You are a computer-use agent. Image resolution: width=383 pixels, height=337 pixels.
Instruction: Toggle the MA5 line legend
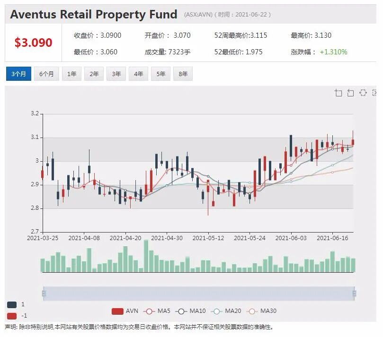click(157, 311)
